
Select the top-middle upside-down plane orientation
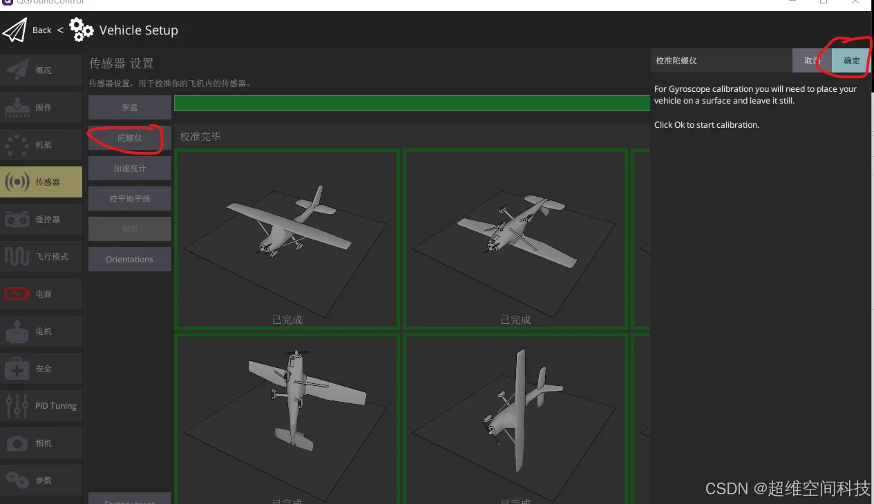(515, 239)
